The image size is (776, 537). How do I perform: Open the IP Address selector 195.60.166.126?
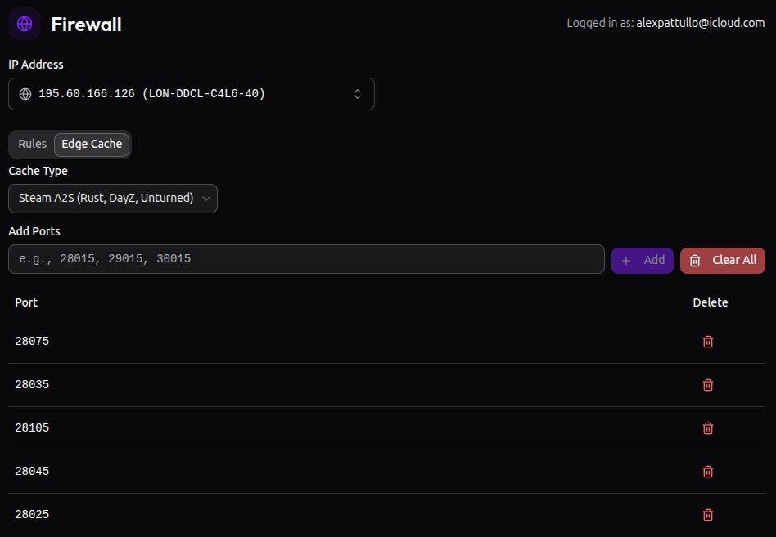click(x=192, y=94)
